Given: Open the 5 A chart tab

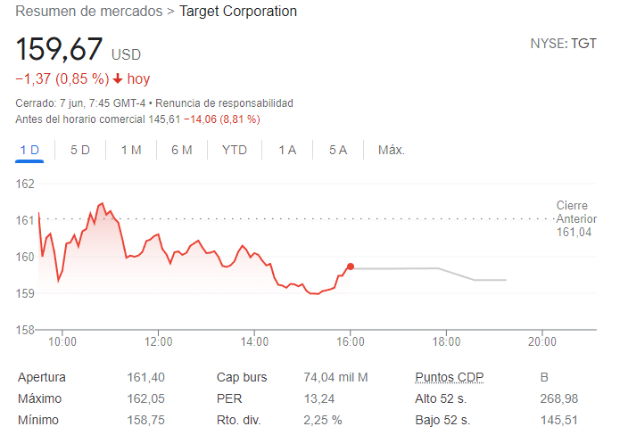Looking at the screenshot, I should (337, 150).
